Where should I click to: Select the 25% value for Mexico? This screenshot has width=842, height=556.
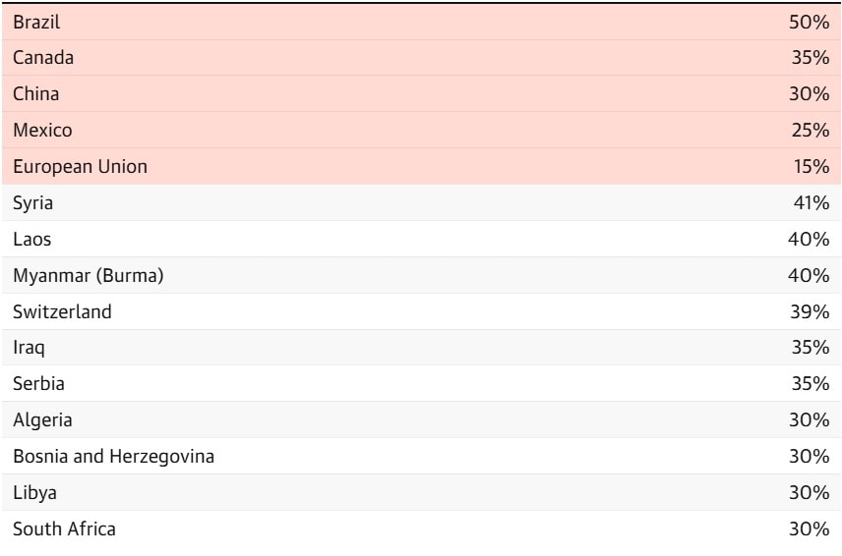tap(810, 131)
